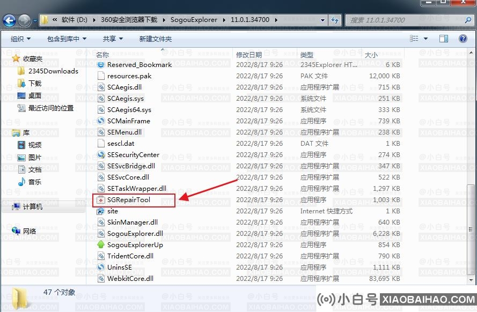The height and width of the screenshot is (312, 477).
Task: Click the 新建文件夹 button
Action: click(156, 39)
